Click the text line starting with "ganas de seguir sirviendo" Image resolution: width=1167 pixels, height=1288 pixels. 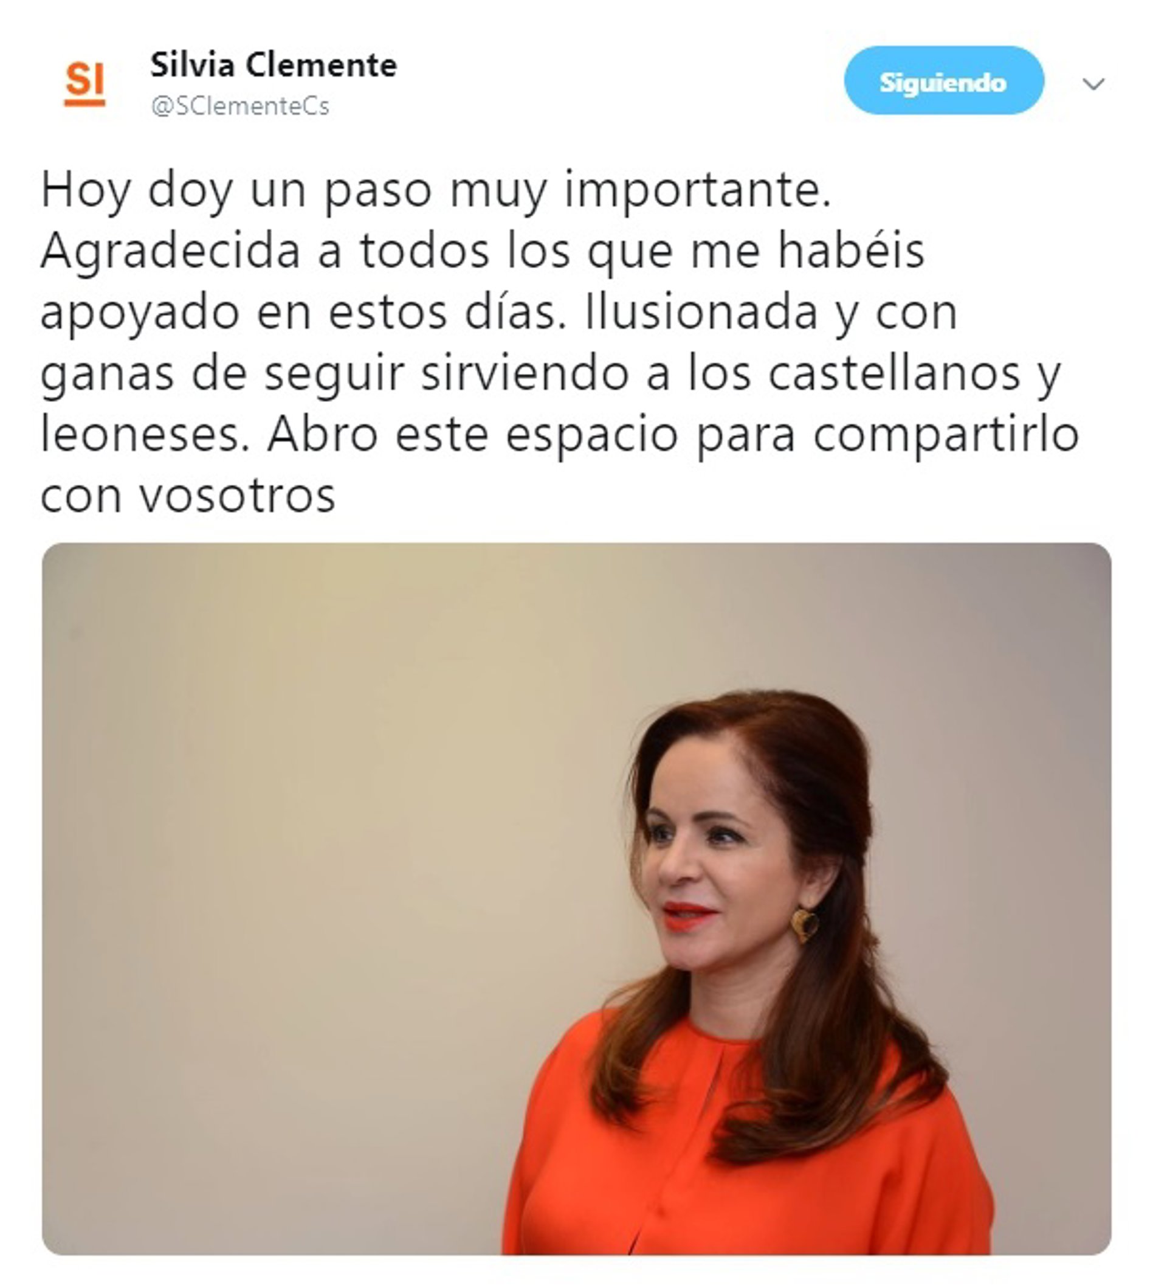[550, 375]
